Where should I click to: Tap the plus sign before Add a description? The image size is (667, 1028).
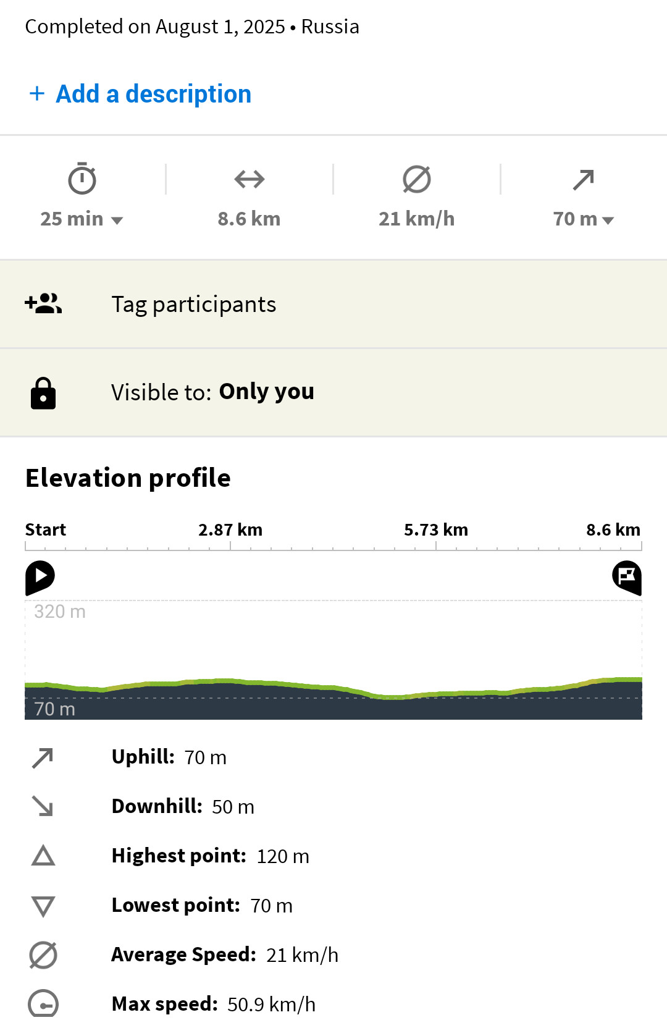(x=37, y=94)
